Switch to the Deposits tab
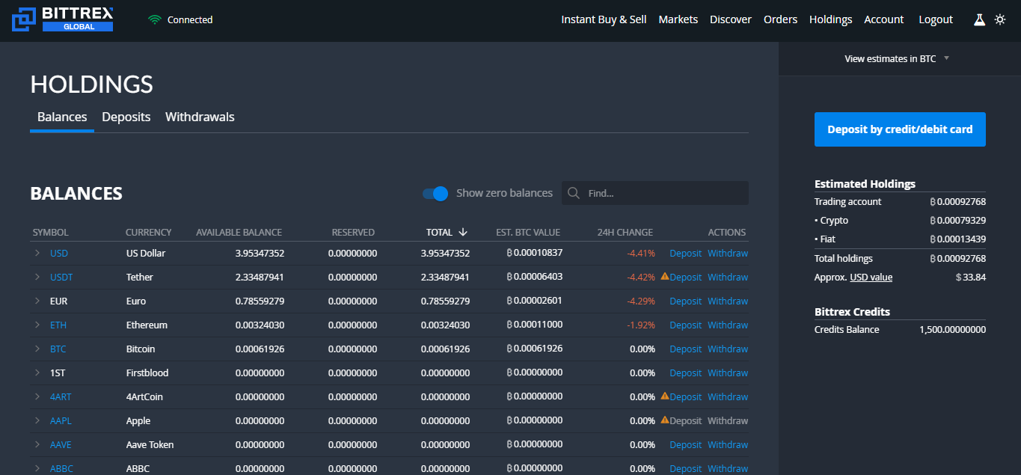 [x=126, y=117]
